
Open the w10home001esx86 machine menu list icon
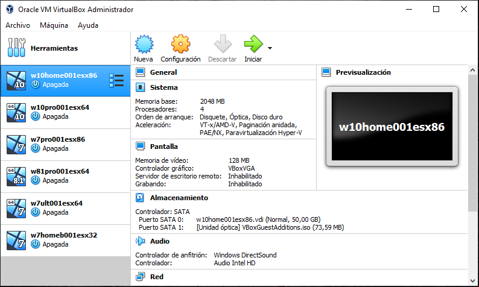(116, 81)
